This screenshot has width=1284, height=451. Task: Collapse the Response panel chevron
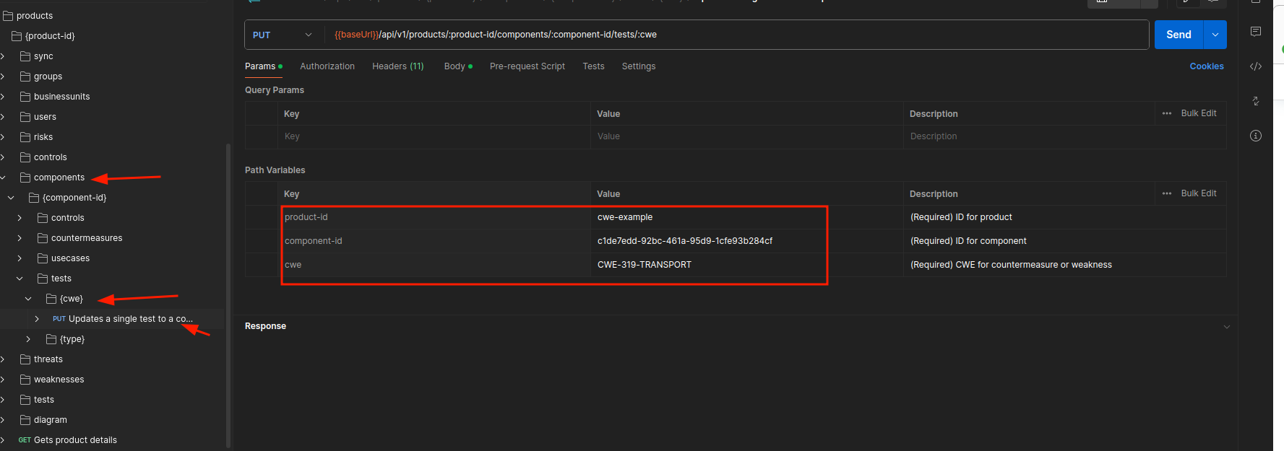(x=1226, y=327)
